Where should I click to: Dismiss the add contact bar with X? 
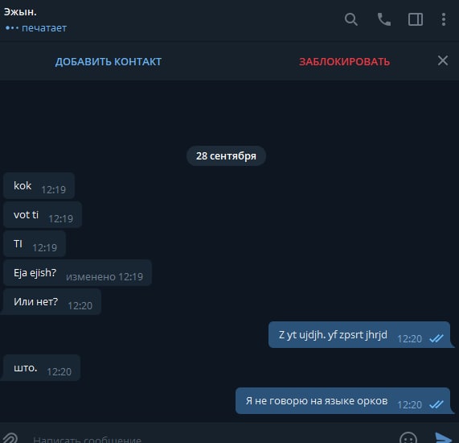pyautogui.click(x=443, y=60)
